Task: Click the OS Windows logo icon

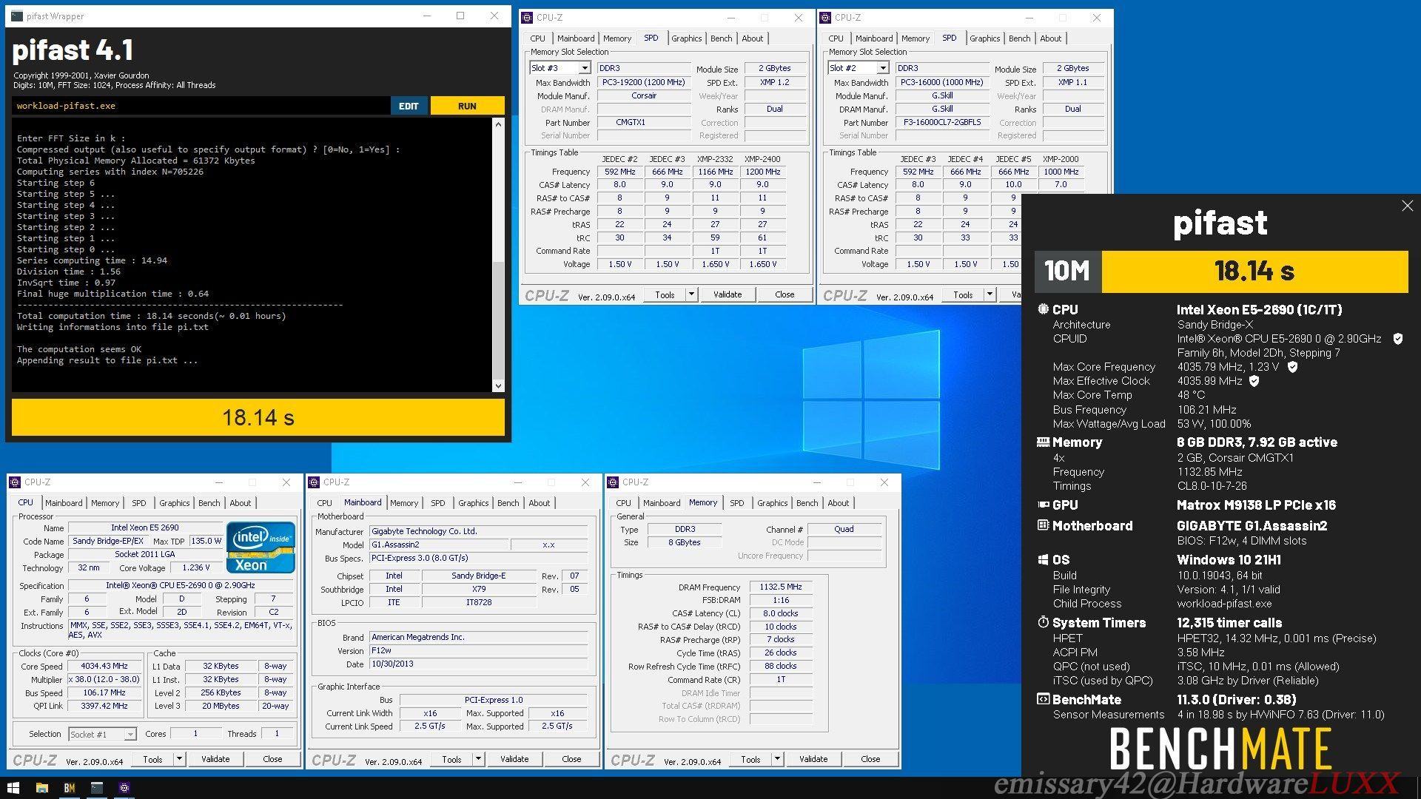Action: click(x=1043, y=560)
